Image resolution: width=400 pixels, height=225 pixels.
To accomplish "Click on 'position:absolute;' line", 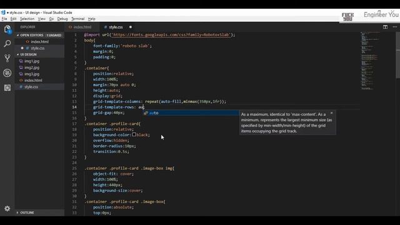I will point(113,207).
